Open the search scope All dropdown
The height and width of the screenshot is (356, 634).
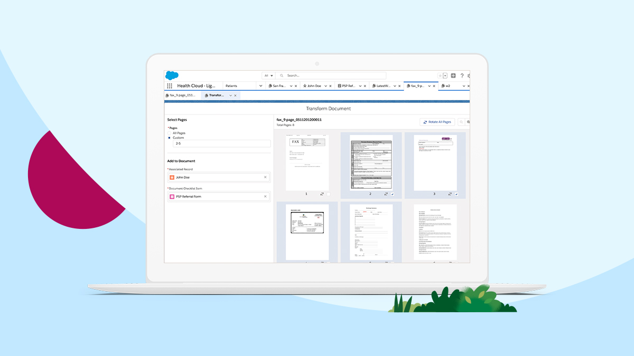click(269, 76)
